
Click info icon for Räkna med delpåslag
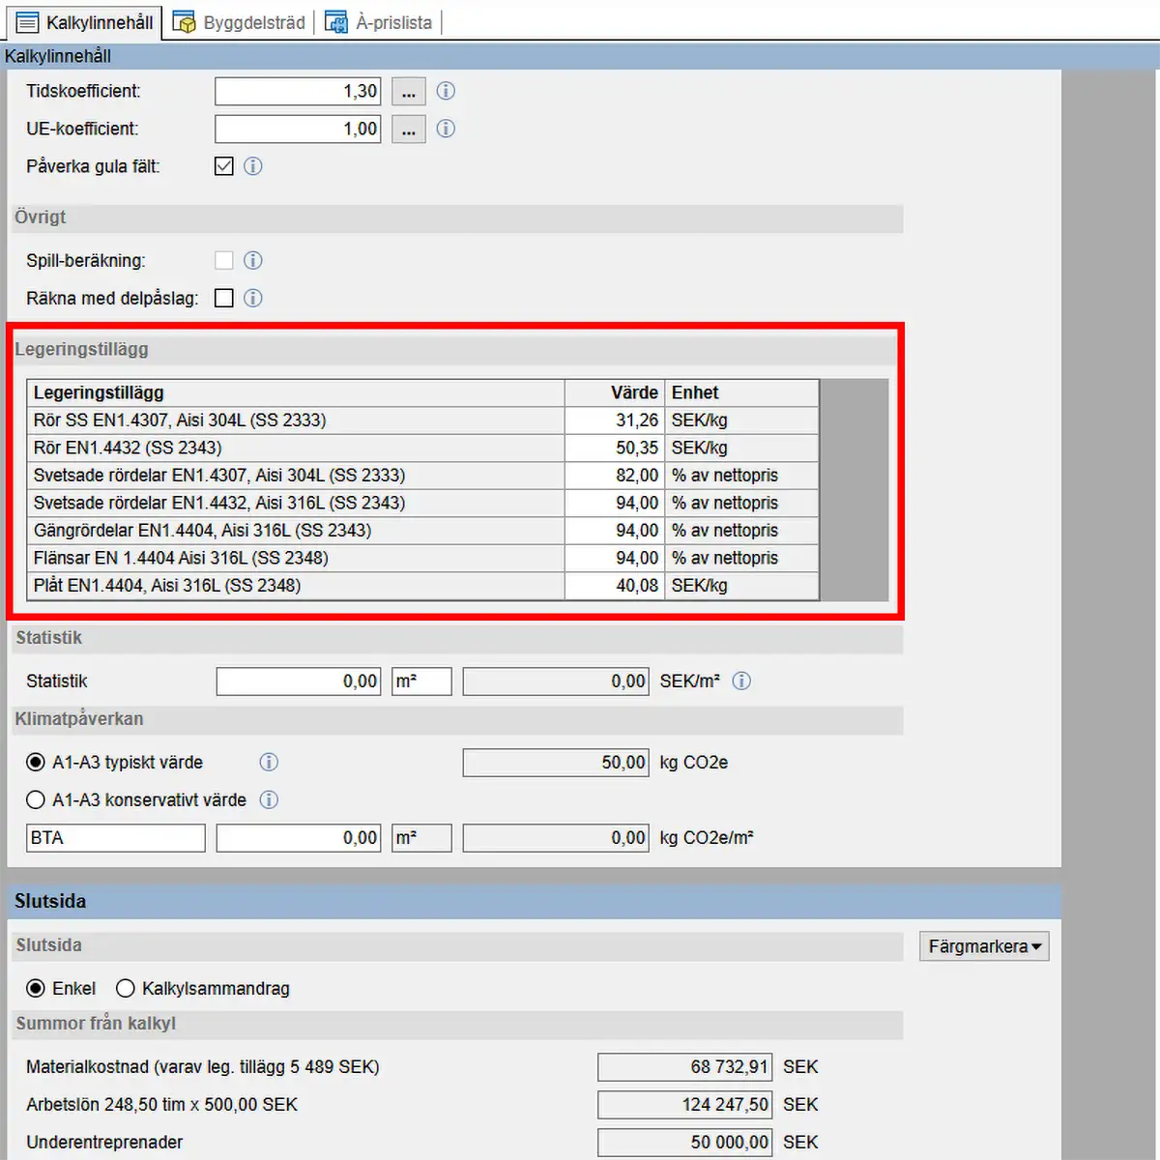(x=253, y=298)
